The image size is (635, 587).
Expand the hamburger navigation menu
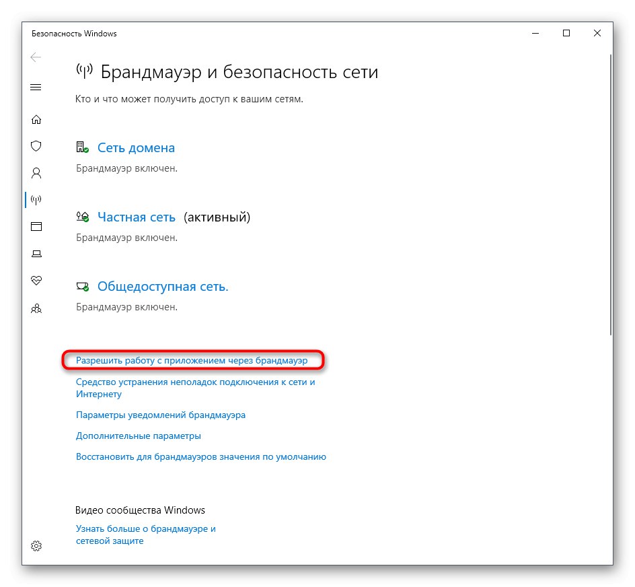tap(36, 87)
